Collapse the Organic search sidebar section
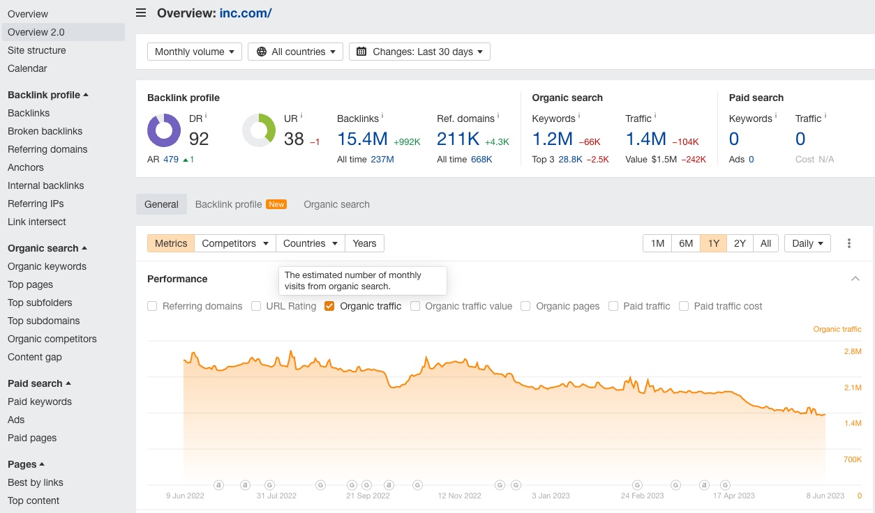This screenshot has width=875, height=513. pyautogui.click(x=47, y=248)
